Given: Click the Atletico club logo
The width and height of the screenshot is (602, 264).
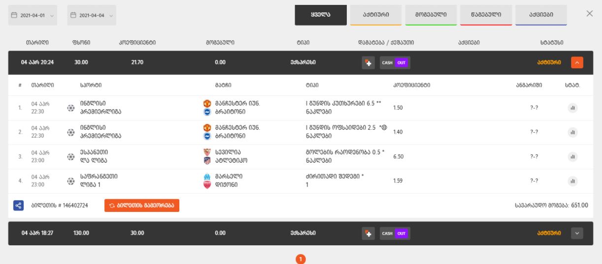Looking at the screenshot, I should click(207, 161).
